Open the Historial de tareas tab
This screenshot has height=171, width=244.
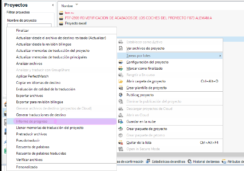[204, 162]
